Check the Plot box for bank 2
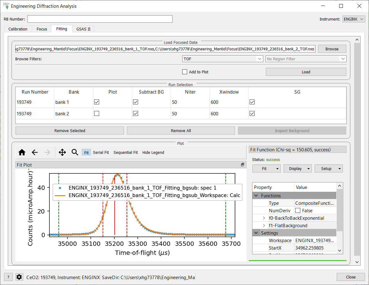This screenshot has height=285, width=369. click(x=97, y=114)
